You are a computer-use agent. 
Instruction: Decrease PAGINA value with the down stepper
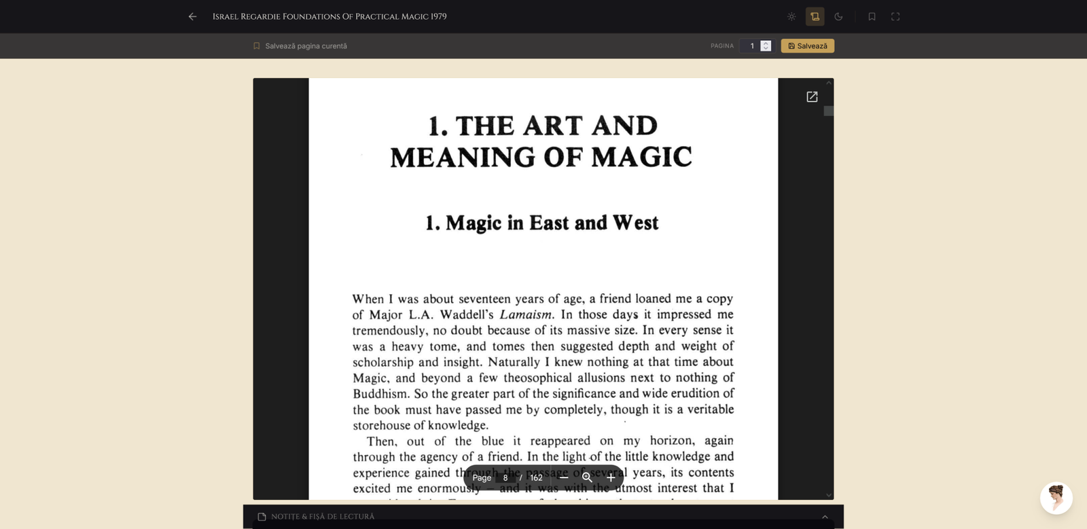pyautogui.click(x=766, y=49)
